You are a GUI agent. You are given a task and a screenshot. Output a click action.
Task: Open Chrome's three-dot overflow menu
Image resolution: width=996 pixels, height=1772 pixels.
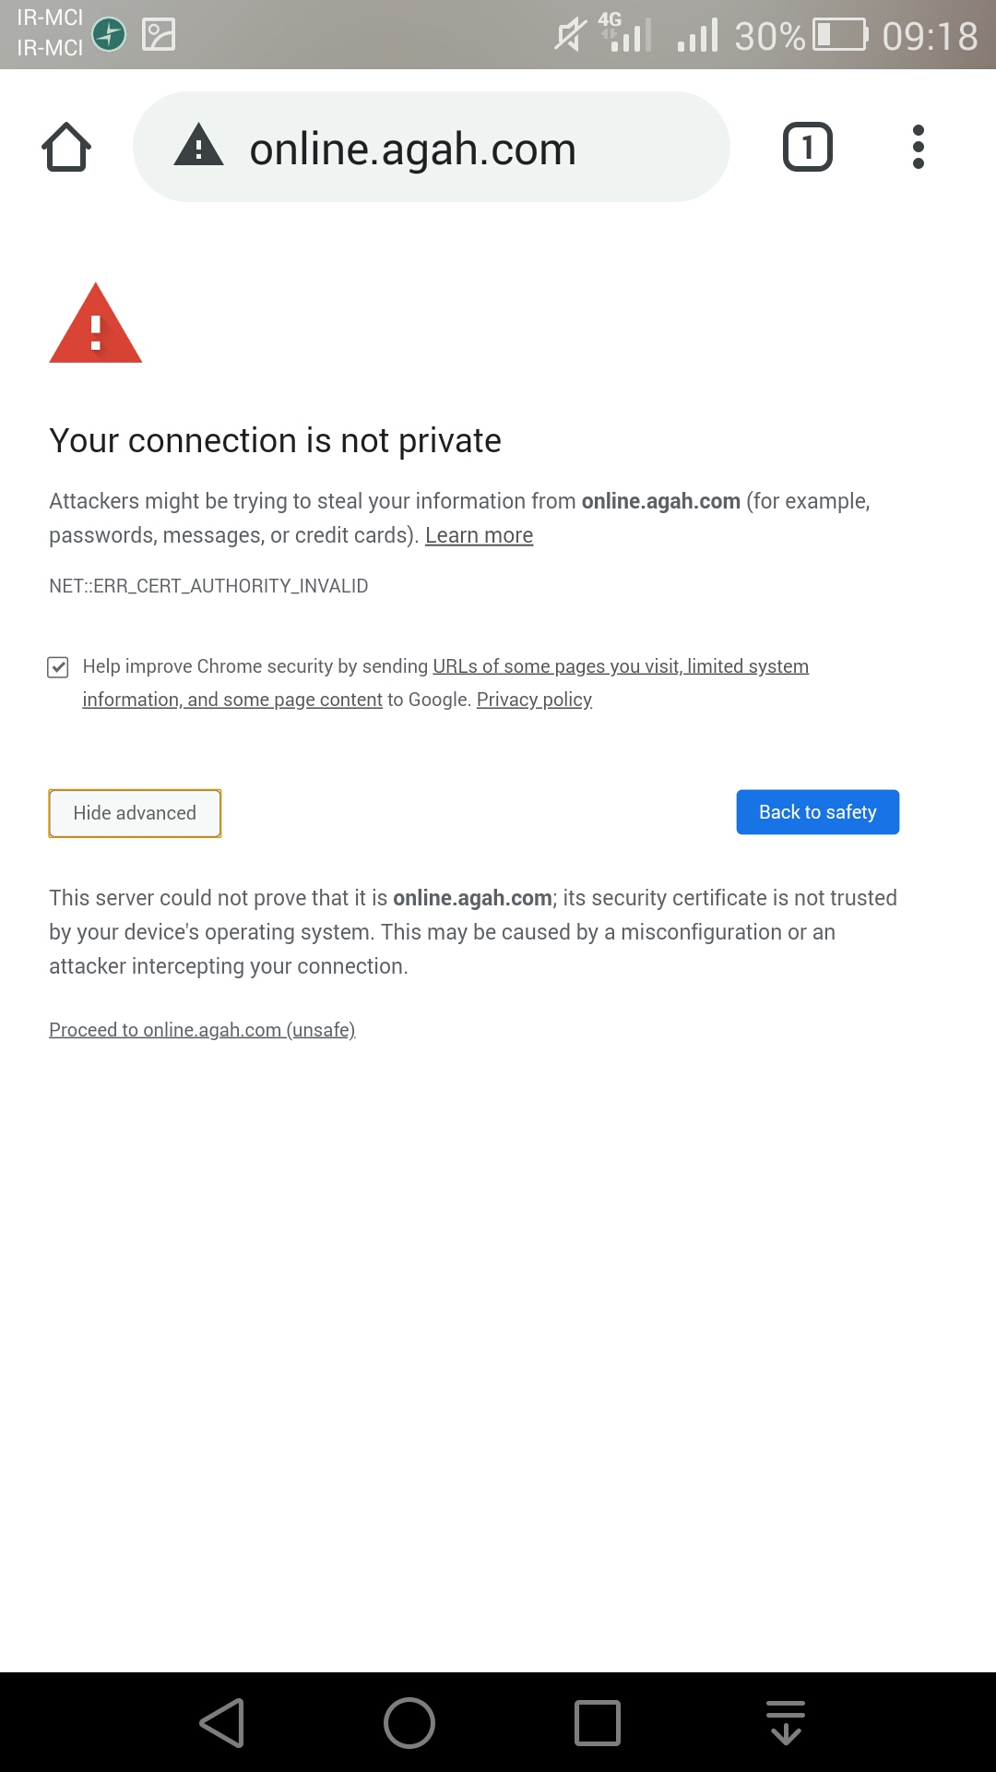(918, 147)
